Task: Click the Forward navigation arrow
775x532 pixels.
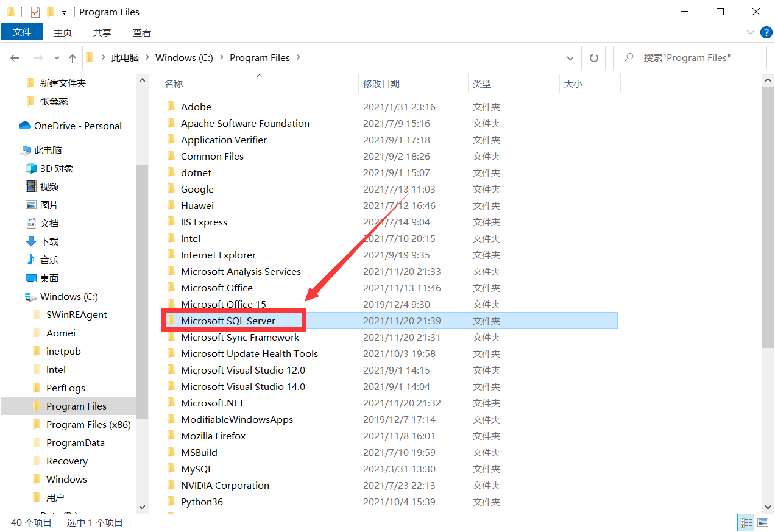Action: point(38,58)
